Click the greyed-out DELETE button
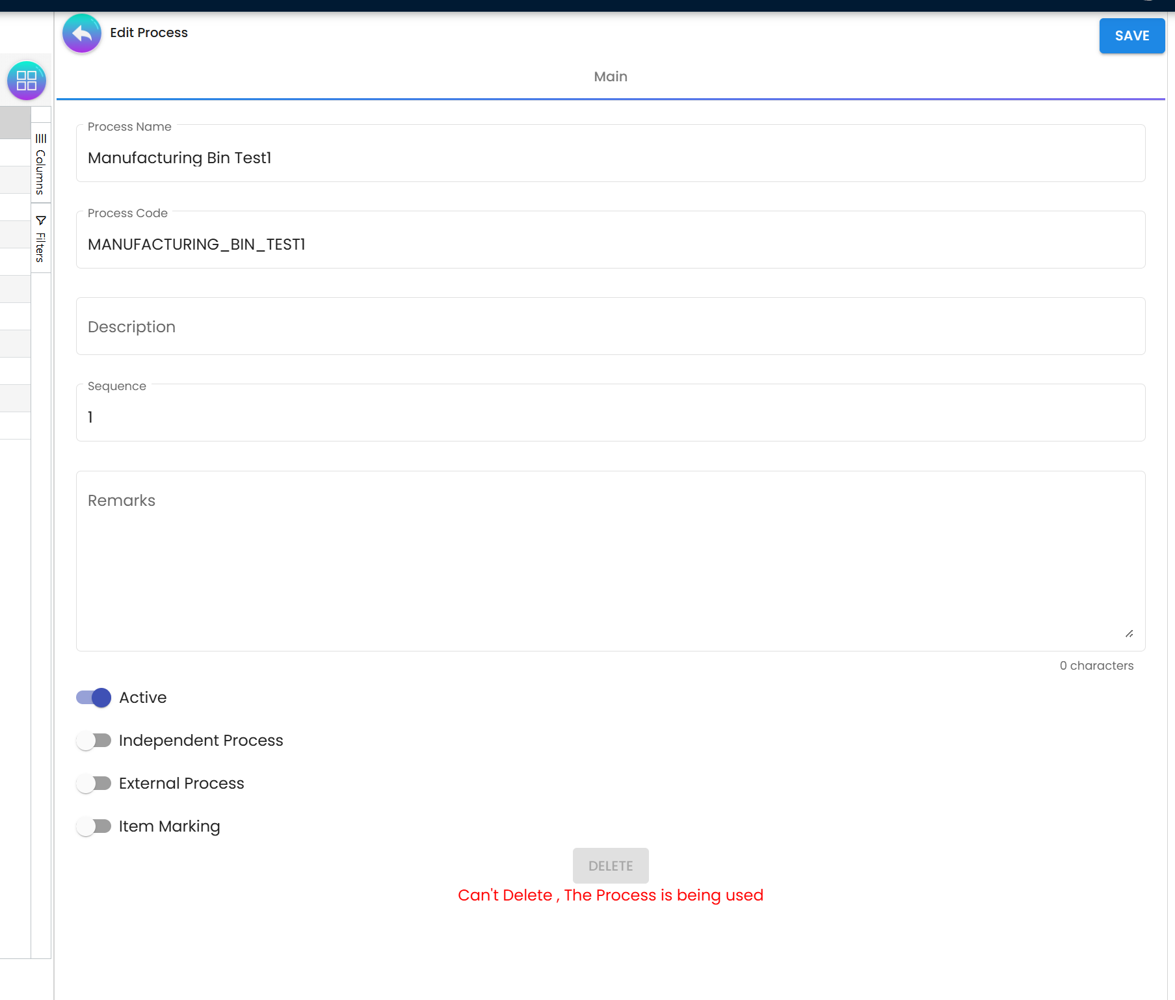This screenshot has width=1175, height=1000. (x=610, y=865)
